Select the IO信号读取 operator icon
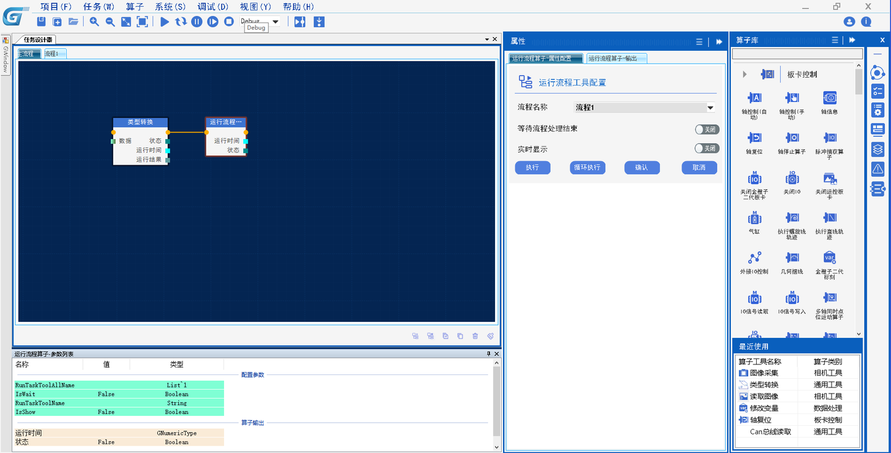 pos(754,298)
